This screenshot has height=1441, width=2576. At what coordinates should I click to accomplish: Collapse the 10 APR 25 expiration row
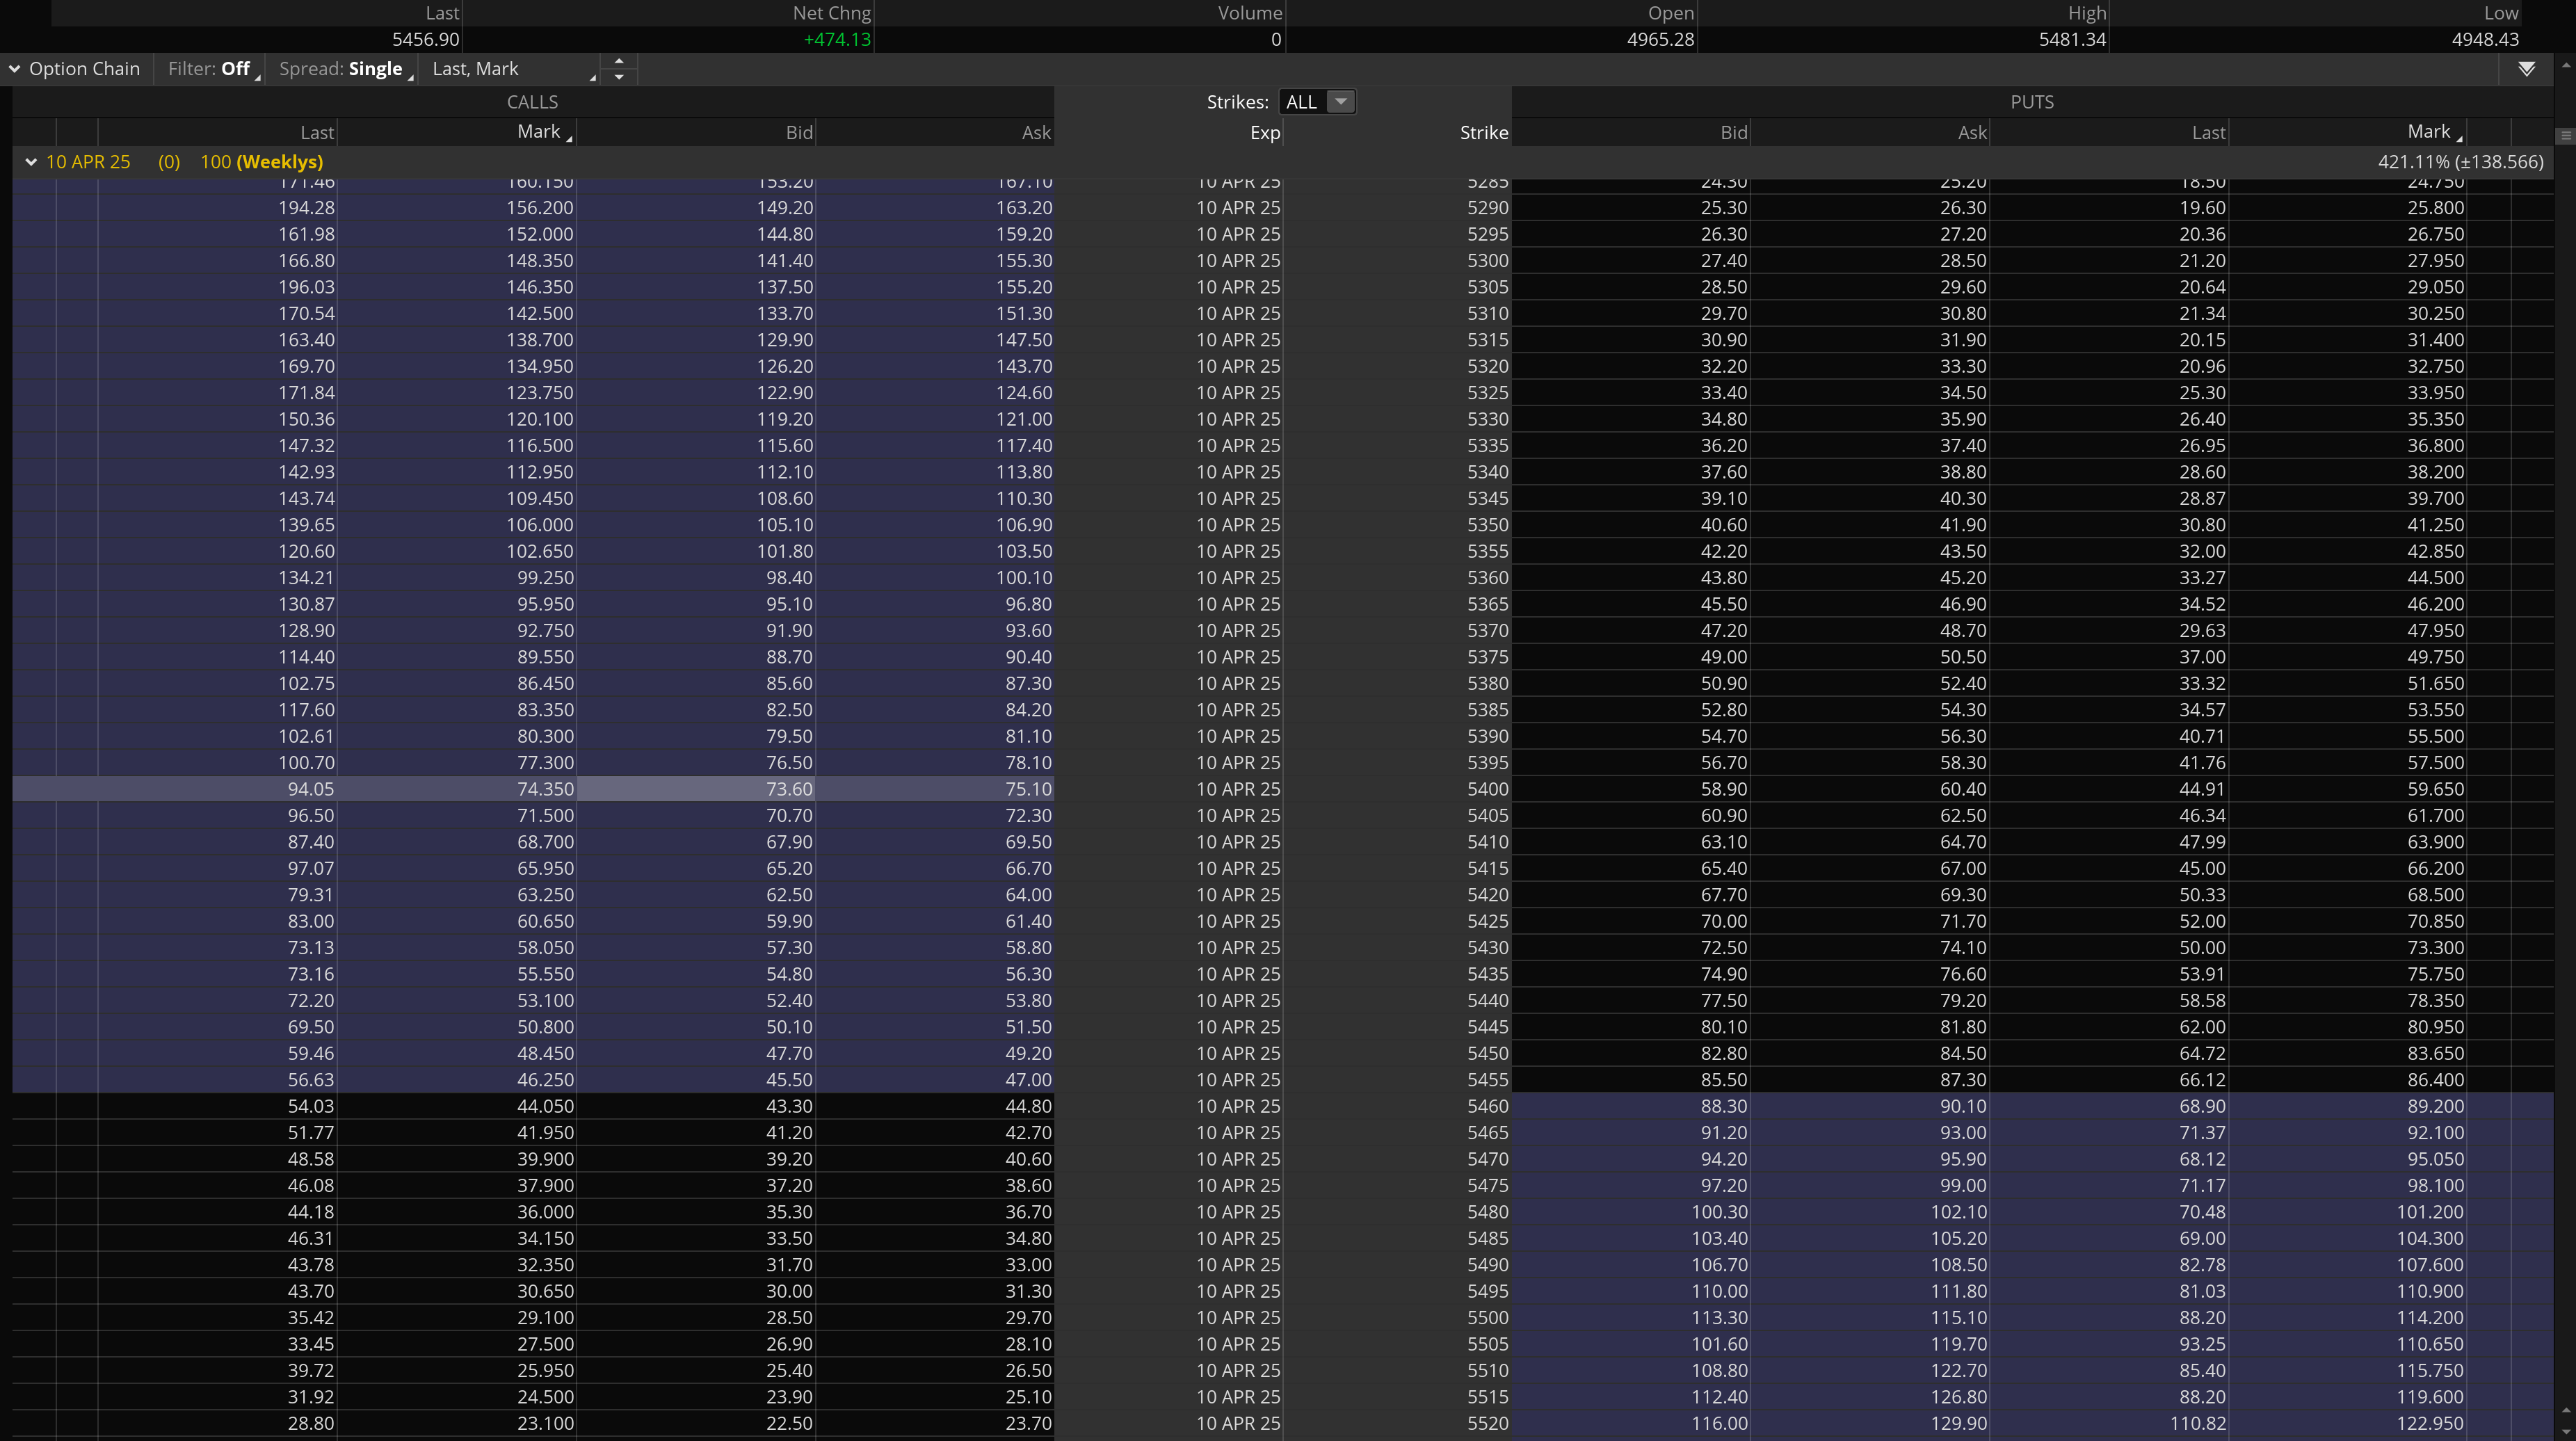[x=31, y=162]
